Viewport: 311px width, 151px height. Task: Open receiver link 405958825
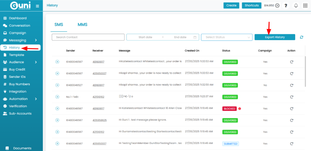point(100,120)
